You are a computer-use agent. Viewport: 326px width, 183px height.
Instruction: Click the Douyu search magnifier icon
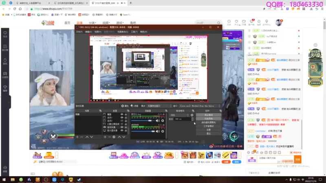click(x=218, y=23)
